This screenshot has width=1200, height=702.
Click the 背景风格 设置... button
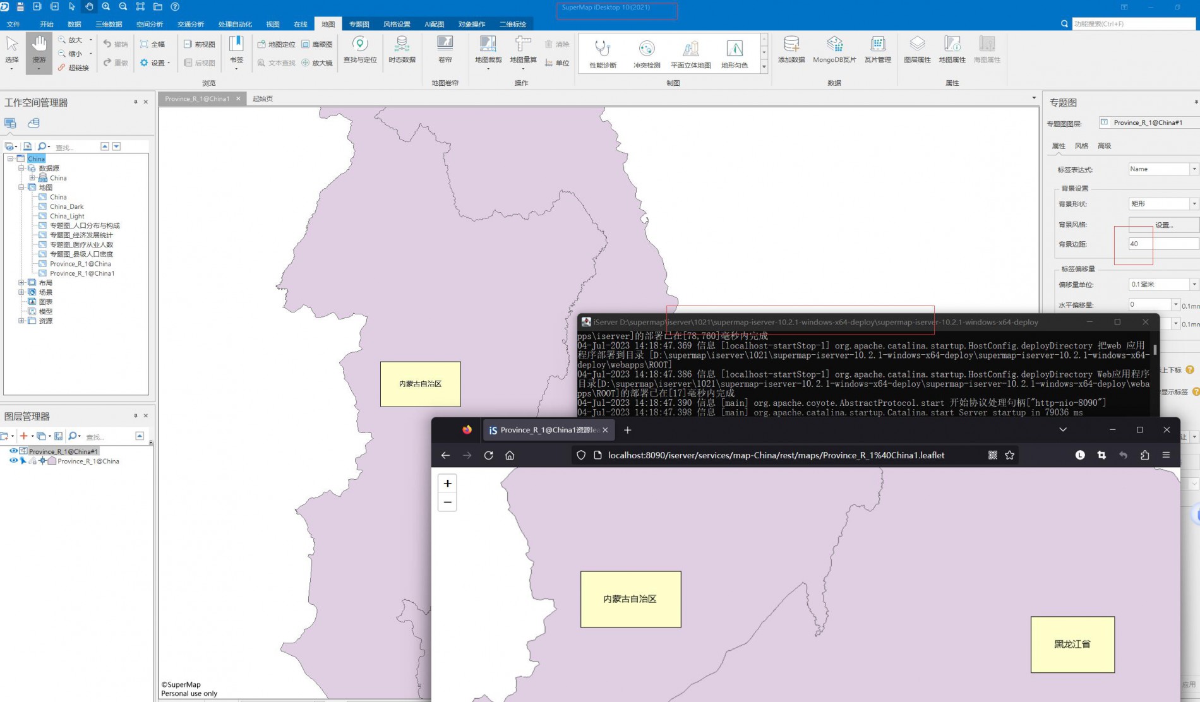[x=1164, y=225]
